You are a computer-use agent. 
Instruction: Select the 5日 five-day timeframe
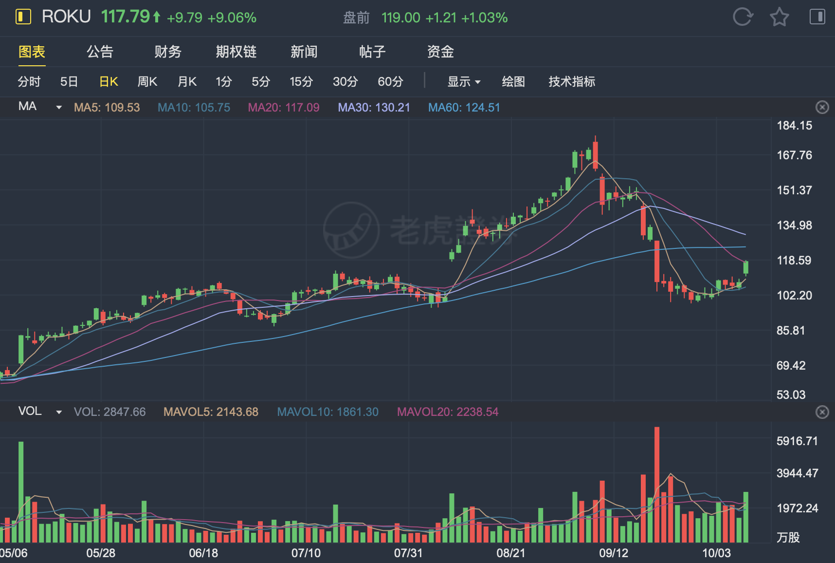[69, 82]
